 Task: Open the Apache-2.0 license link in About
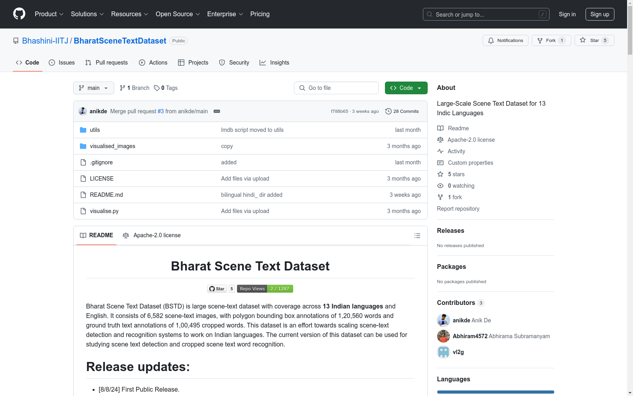coord(466,140)
